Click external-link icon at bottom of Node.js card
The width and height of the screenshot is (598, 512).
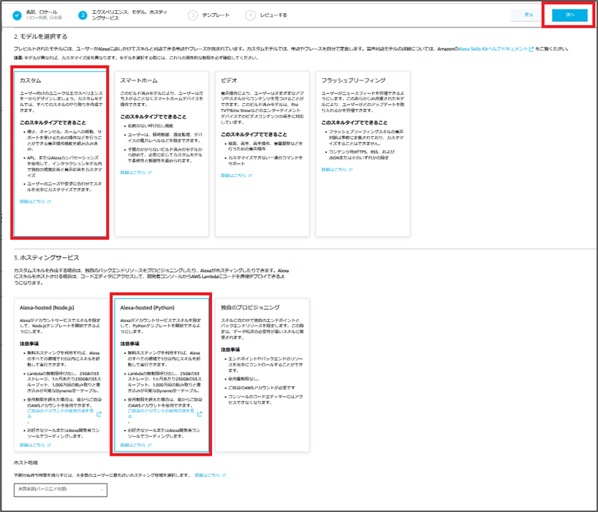49,445
